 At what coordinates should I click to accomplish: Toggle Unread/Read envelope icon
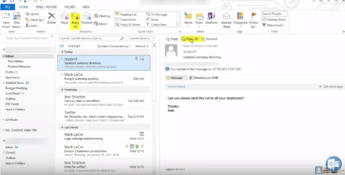pos(226,16)
